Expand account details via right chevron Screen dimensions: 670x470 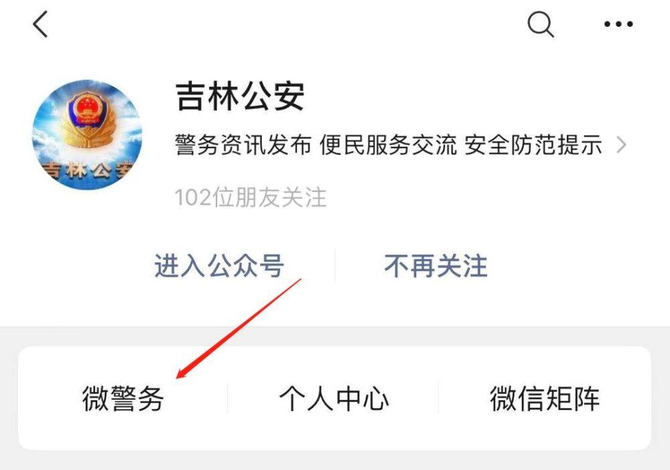[621, 145]
